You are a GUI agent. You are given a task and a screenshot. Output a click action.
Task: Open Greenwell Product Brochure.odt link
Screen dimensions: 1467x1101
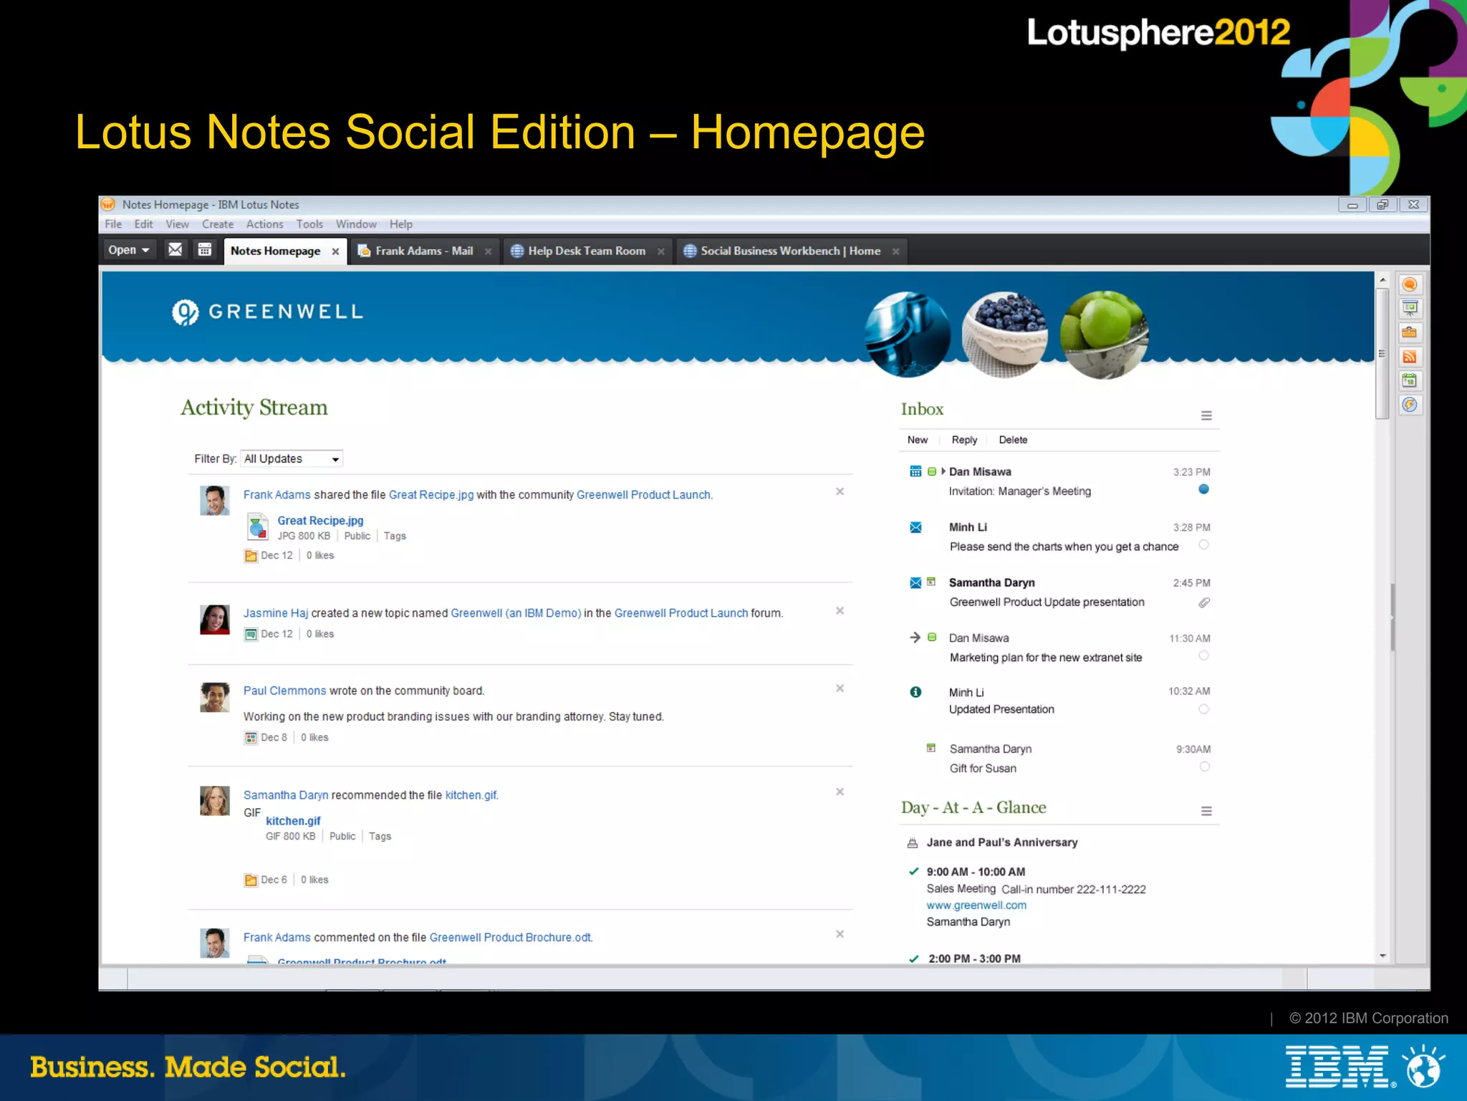click(x=511, y=938)
